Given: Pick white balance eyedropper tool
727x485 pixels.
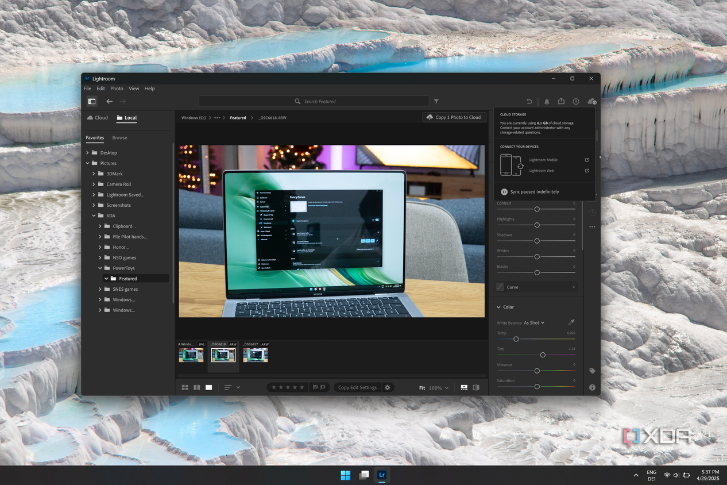Looking at the screenshot, I should click(571, 322).
